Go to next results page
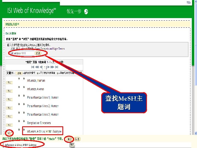 click(48, 67)
